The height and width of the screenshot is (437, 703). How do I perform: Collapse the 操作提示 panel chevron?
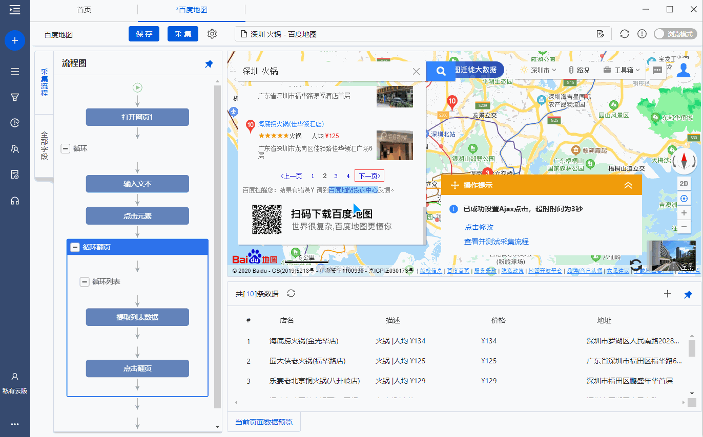click(628, 185)
